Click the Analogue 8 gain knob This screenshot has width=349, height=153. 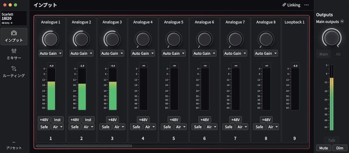pyautogui.click(x=266, y=39)
